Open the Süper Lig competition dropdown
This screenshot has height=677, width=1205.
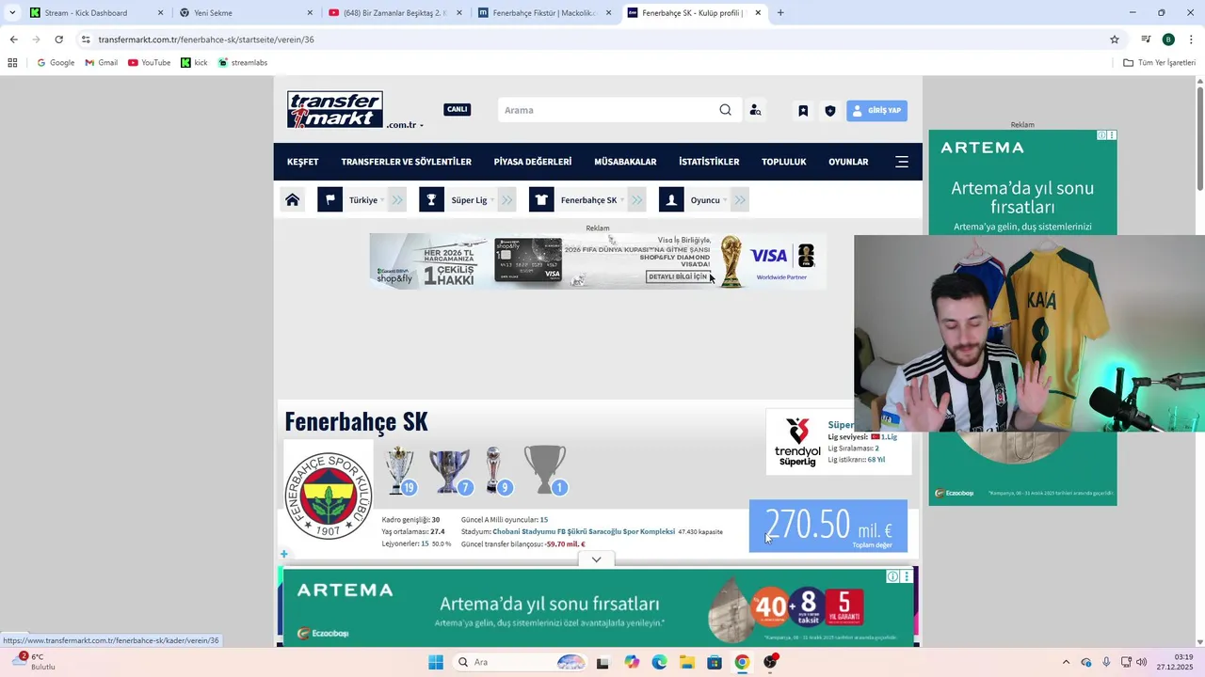[x=472, y=200]
